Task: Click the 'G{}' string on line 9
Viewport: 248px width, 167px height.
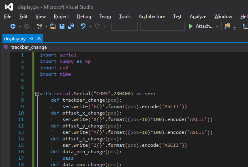Action: [98, 106]
